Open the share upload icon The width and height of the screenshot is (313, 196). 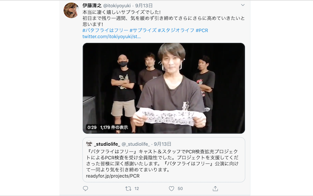coord(215,189)
